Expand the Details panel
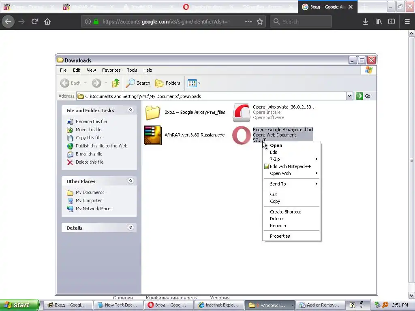Image resolution: width=415 pixels, height=311 pixels. point(131,228)
